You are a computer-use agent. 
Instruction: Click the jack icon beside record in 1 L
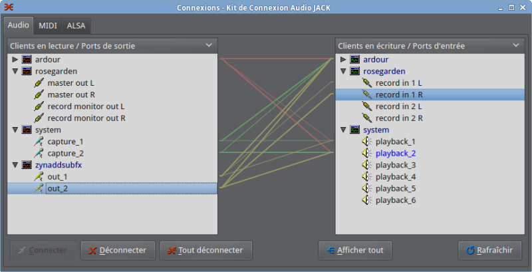click(x=367, y=83)
